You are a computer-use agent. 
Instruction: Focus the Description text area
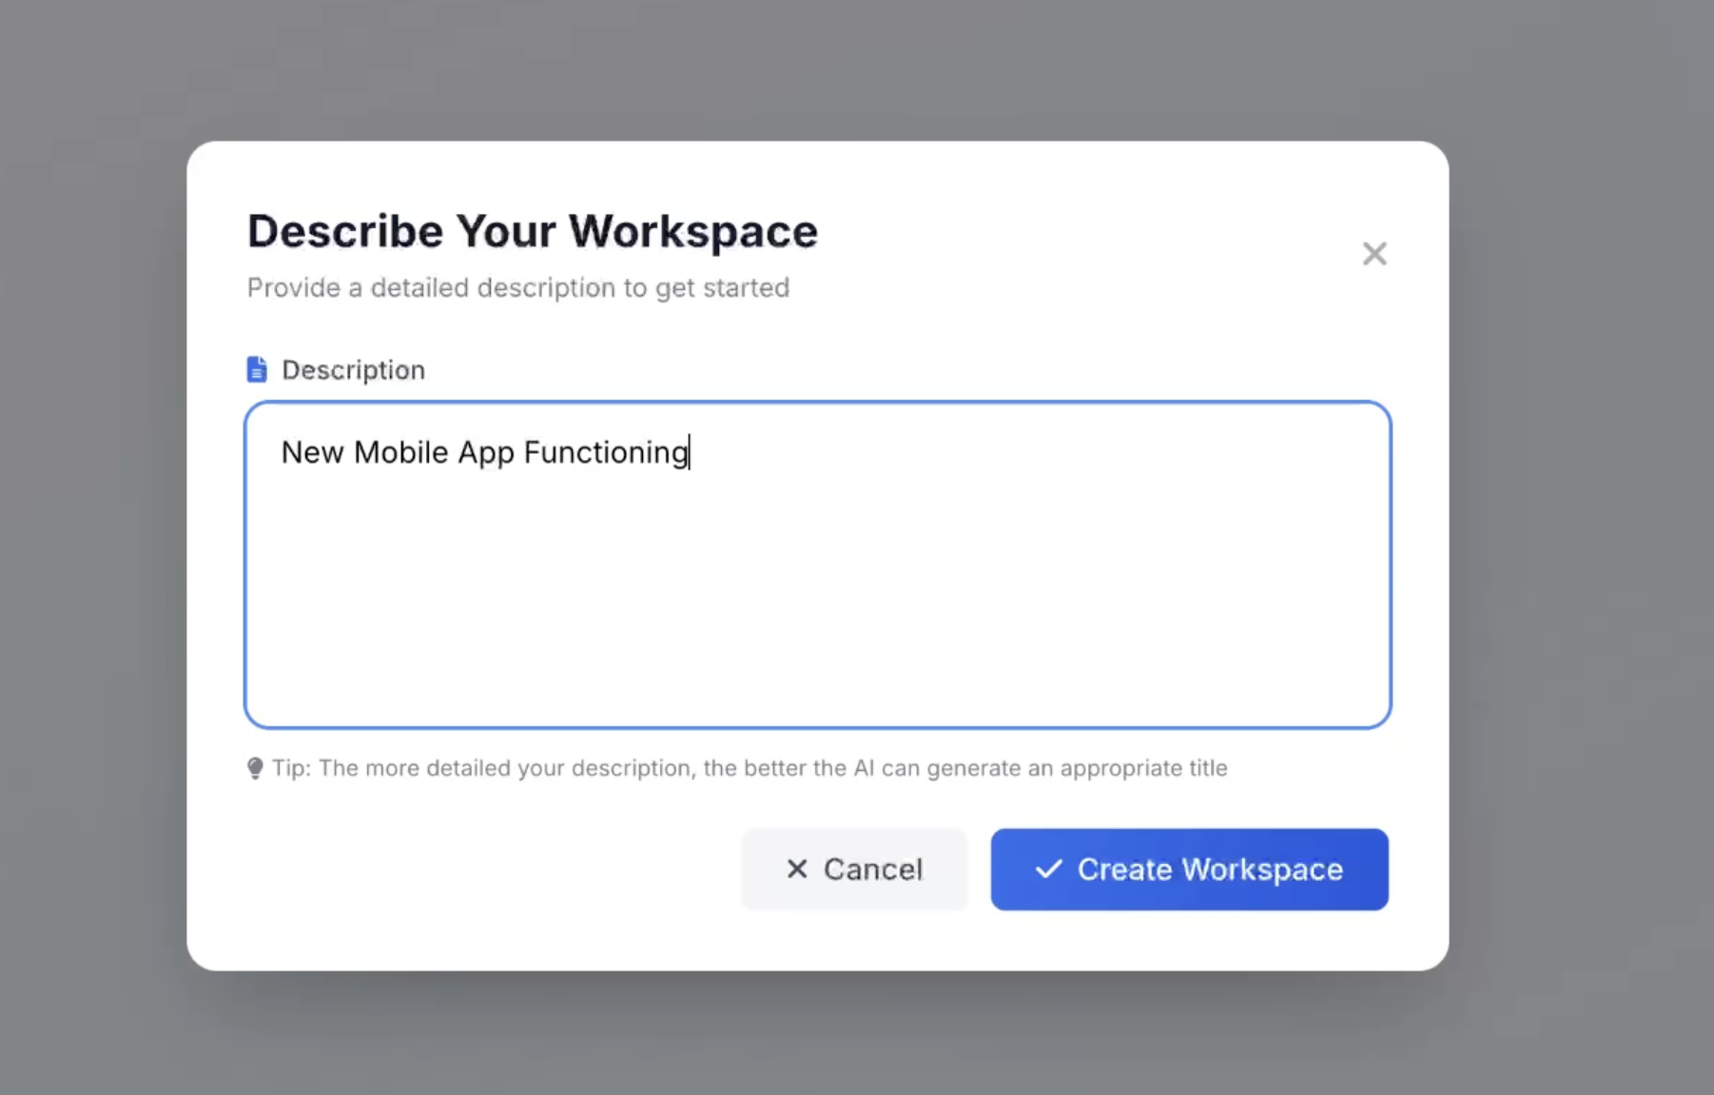(x=818, y=565)
